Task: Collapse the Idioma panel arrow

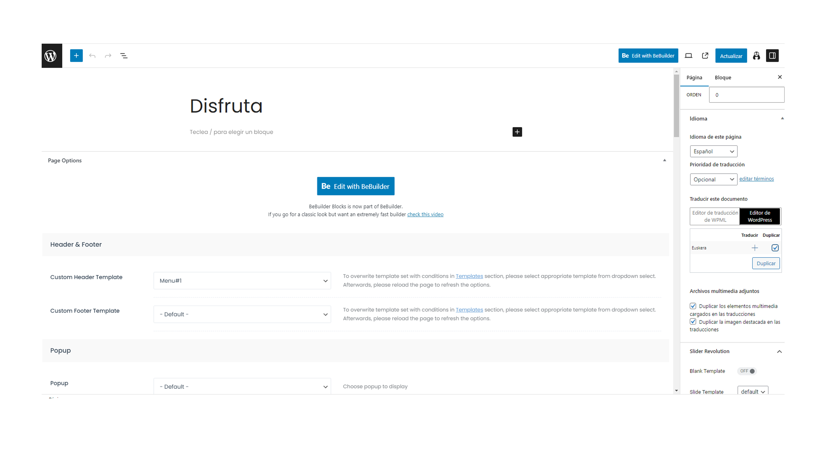Action: [782, 118]
